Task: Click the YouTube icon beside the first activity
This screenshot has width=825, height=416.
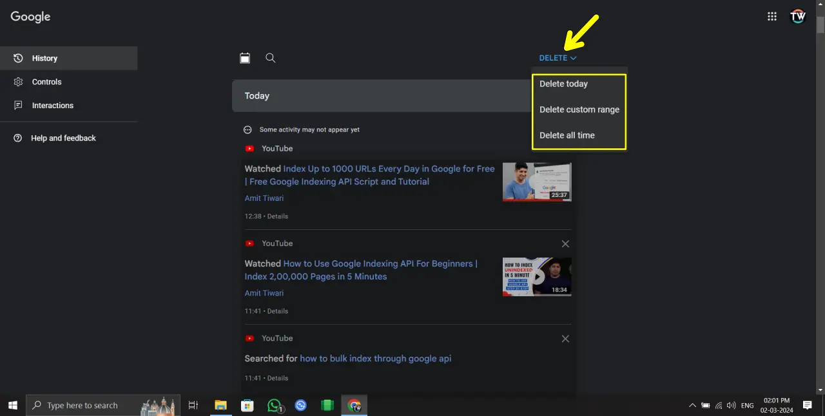Action: tap(249, 148)
